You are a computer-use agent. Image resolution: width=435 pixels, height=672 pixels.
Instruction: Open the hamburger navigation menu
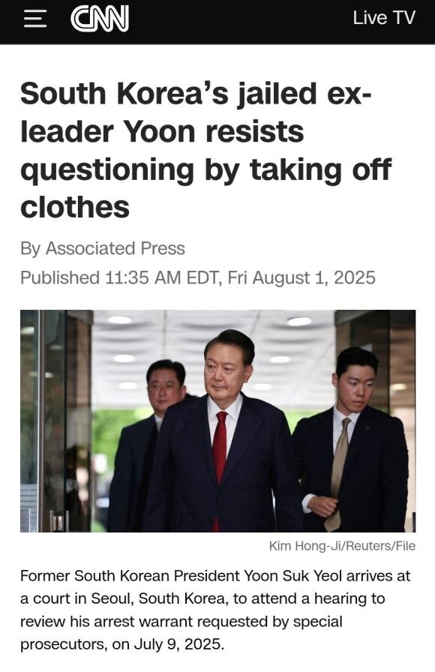pos(35,19)
